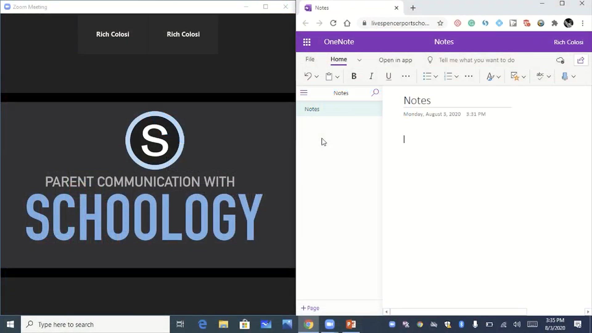Open Zoom from the taskbar
The height and width of the screenshot is (333, 592).
pyautogui.click(x=330, y=324)
